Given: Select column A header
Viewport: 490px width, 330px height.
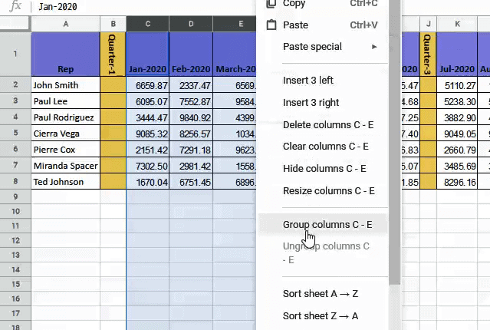Looking at the screenshot, I should (x=65, y=25).
